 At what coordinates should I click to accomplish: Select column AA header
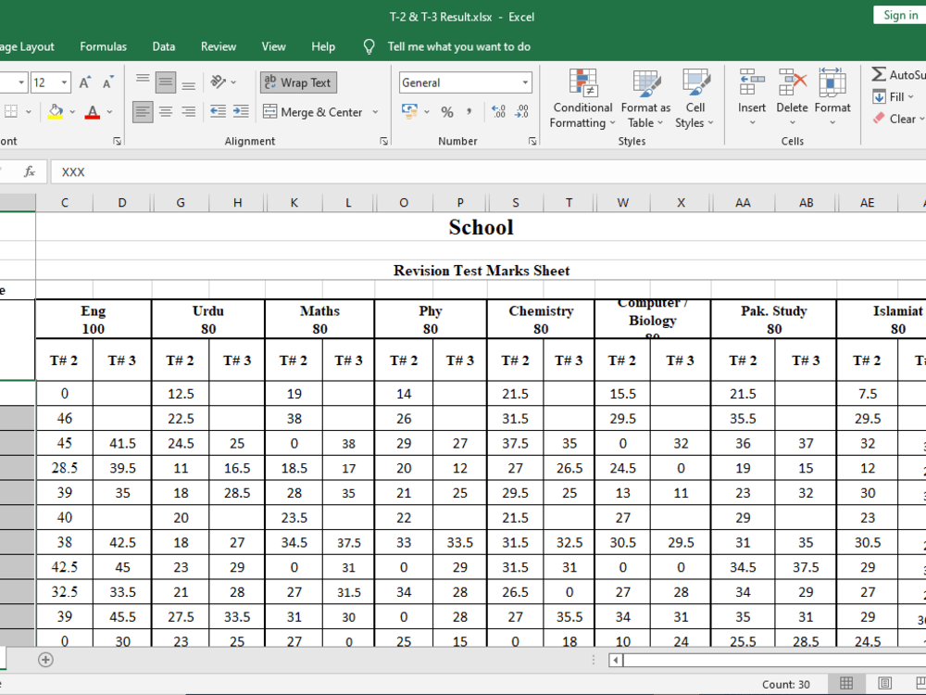(743, 203)
